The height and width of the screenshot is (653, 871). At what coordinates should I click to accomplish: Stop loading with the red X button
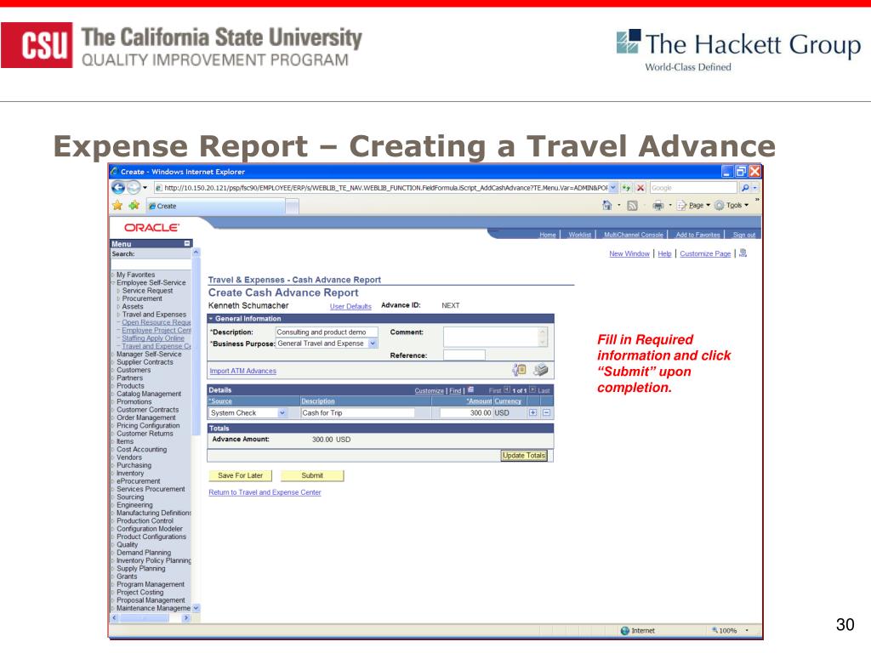click(640, 188)
